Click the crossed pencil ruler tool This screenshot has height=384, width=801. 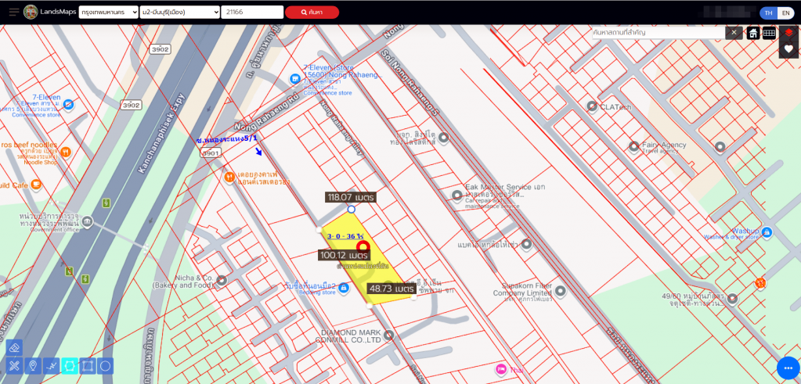[14, 366]
